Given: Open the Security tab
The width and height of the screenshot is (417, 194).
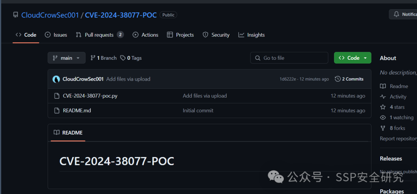Looking at the screenshot, I should pyautogui.click(x=216, y=35).
